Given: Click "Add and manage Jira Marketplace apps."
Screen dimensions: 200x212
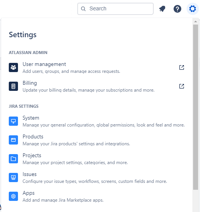Looking at the screenshot, I should coord(63,200).
